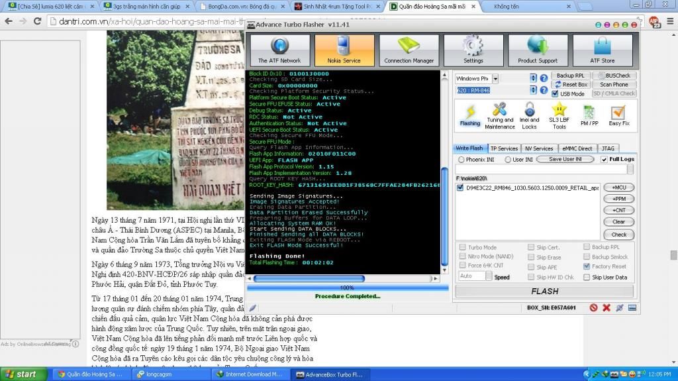Viewport: 678px width, 381px height.
Task: Click help icon beside 620 : RM-846 model
Action: point(544,90)
